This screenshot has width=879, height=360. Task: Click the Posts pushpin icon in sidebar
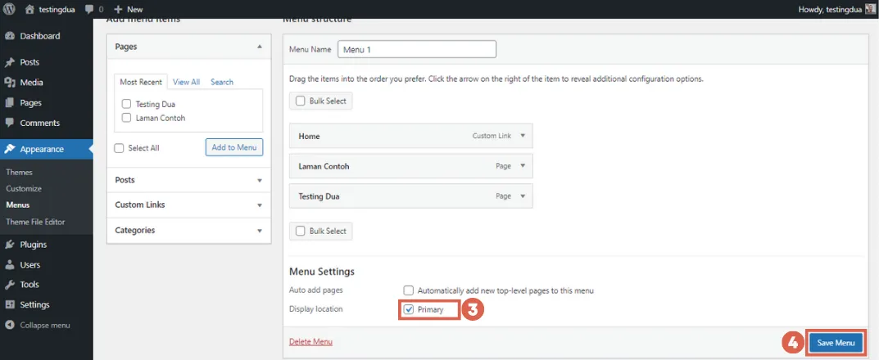coord(10,62)
